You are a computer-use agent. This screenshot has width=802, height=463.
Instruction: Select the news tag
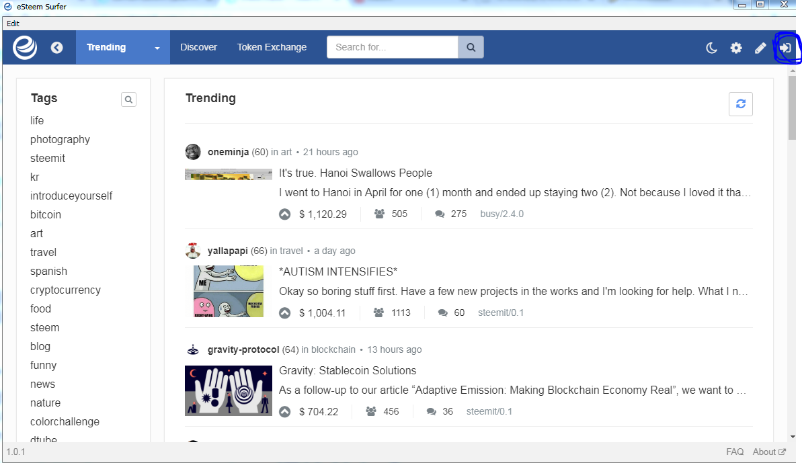(x=42, y=384)
